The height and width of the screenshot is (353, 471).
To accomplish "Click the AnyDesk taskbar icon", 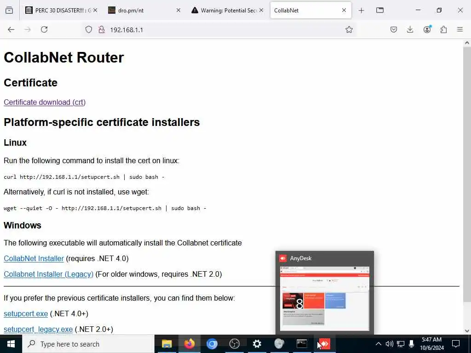I will pos(324,344).
